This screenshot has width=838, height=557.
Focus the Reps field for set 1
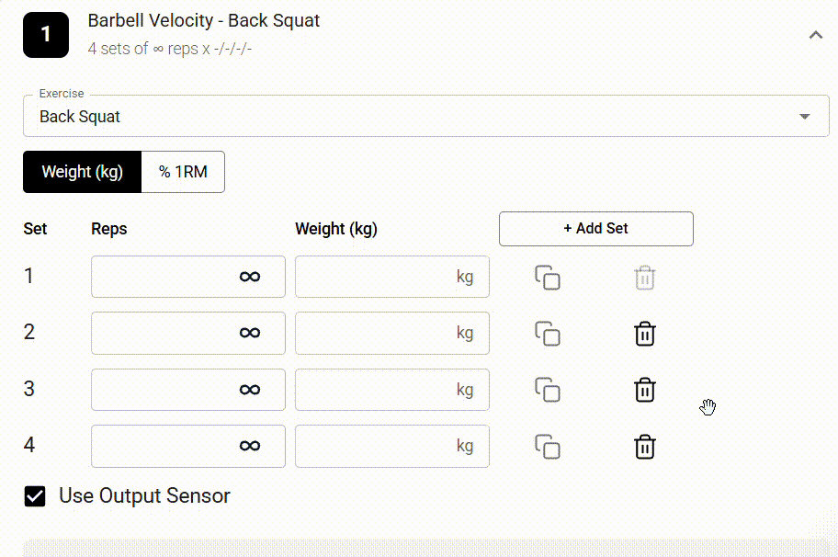click(188, 277)
